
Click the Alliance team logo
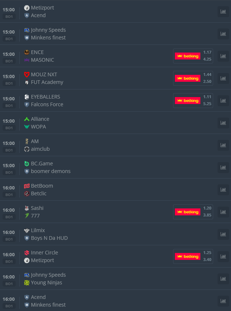coord(27,119)
